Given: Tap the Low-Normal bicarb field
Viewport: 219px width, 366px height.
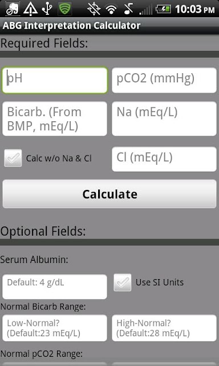Looking at the screenshot, I should (55, 328).
